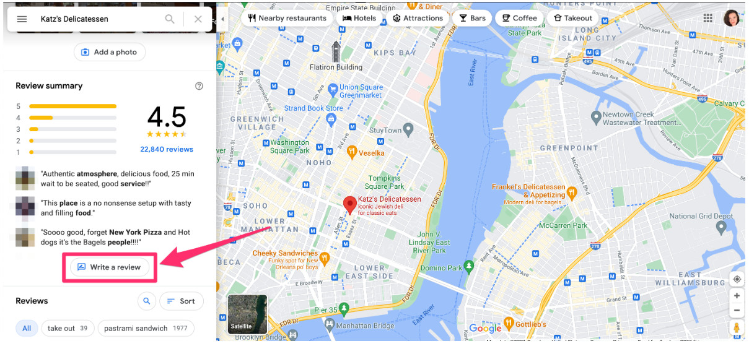The width and height of the screenshot is (749, 346).
Task: Open Street View pegman
Action: coord(737,328)
